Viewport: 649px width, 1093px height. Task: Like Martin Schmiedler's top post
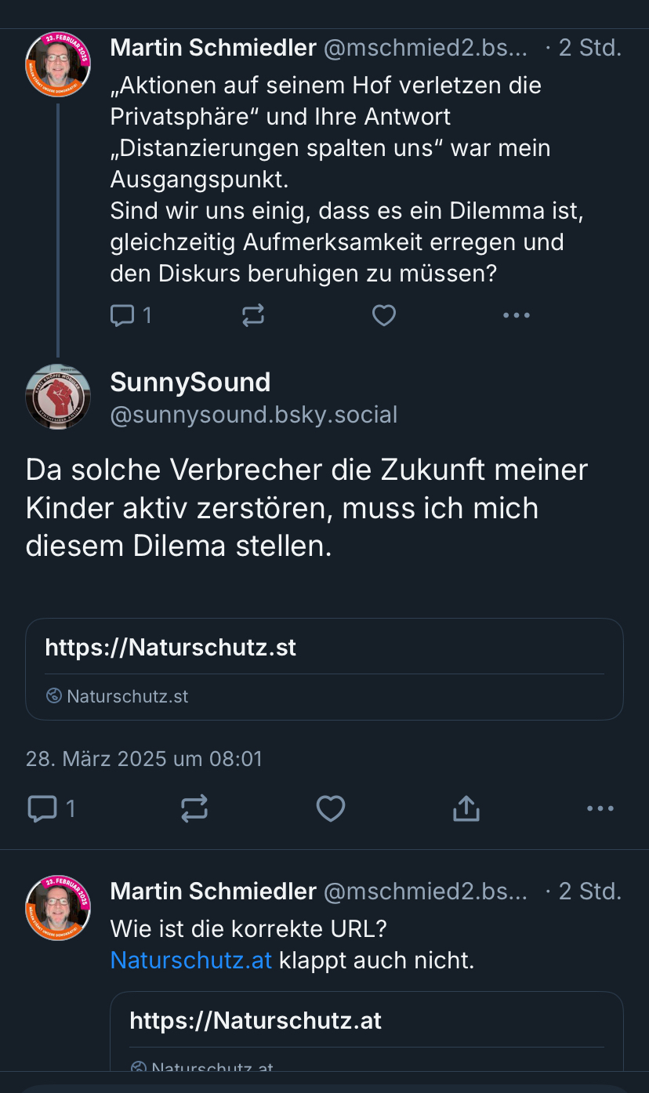tap(383, 316)
